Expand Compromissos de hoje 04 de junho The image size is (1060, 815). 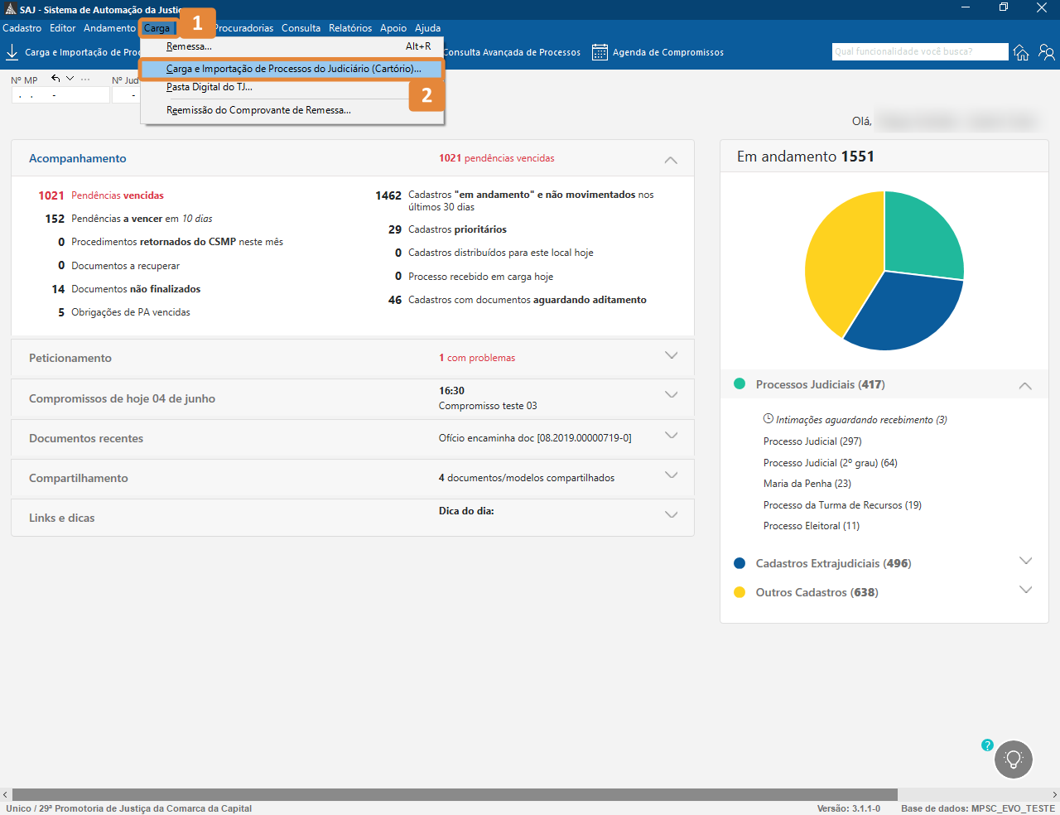click(x=671, y=395)
